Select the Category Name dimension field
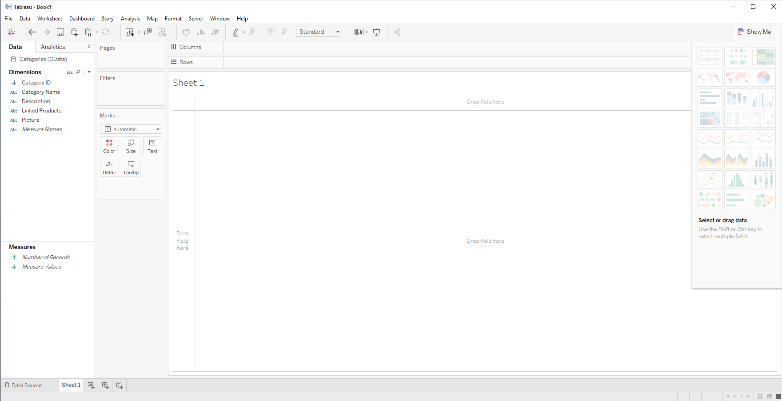 pos(41,92)
